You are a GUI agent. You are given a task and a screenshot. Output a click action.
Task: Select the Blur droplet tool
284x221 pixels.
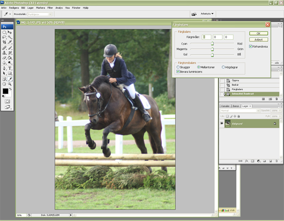(4, 63)
